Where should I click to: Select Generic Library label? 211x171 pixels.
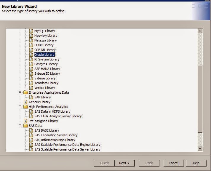click(39, 102)
